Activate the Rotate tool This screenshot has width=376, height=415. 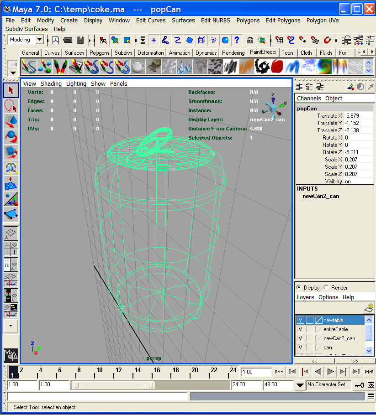[11, 137]
